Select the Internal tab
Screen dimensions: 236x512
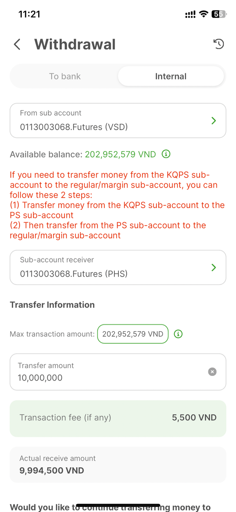[171, 76]
